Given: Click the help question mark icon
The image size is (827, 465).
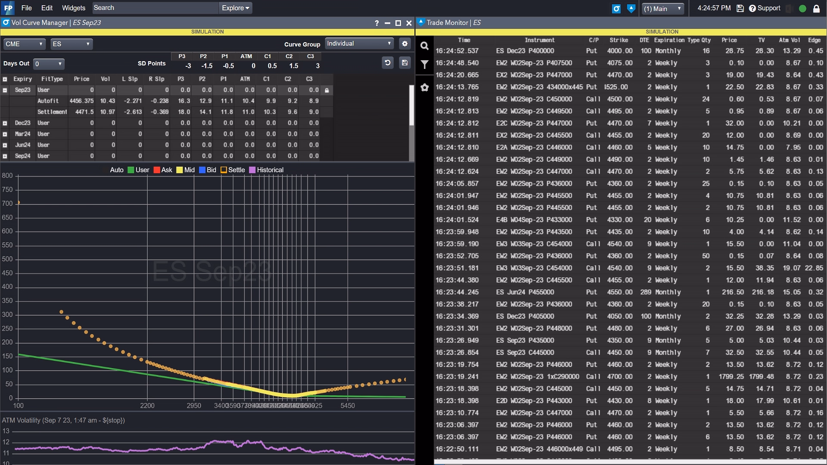Looking at the screenshot, I should (376, 23).
